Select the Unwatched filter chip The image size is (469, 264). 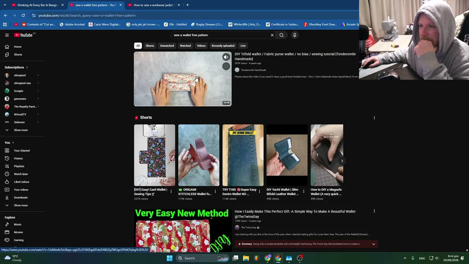167,46
